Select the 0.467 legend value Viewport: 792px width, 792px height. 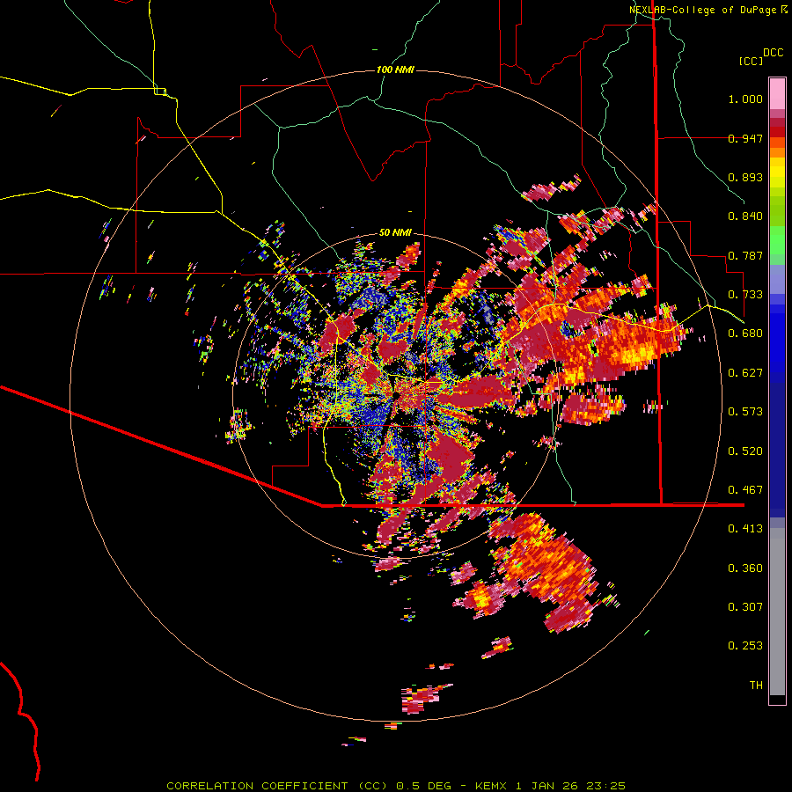coord(745,490)
